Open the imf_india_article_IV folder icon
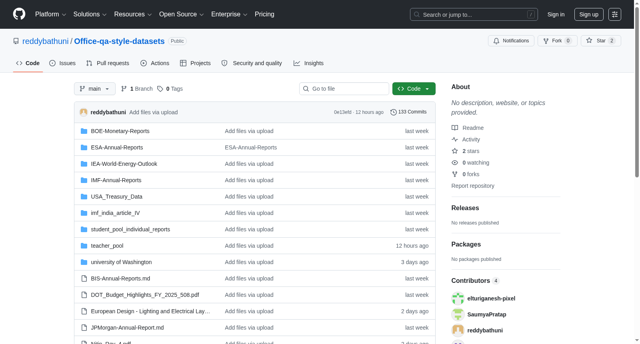Screen dimensions: 640x344 [x=84, y=213]
